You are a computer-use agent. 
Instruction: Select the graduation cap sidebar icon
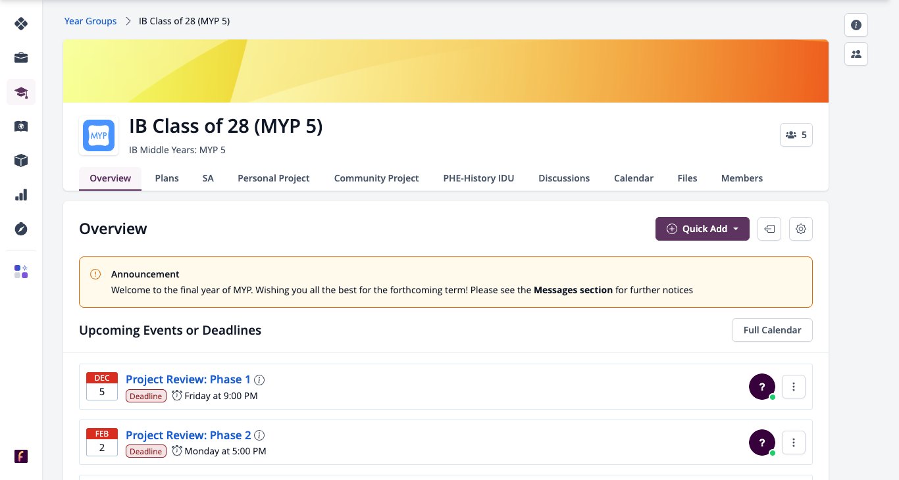pos(21,92)
